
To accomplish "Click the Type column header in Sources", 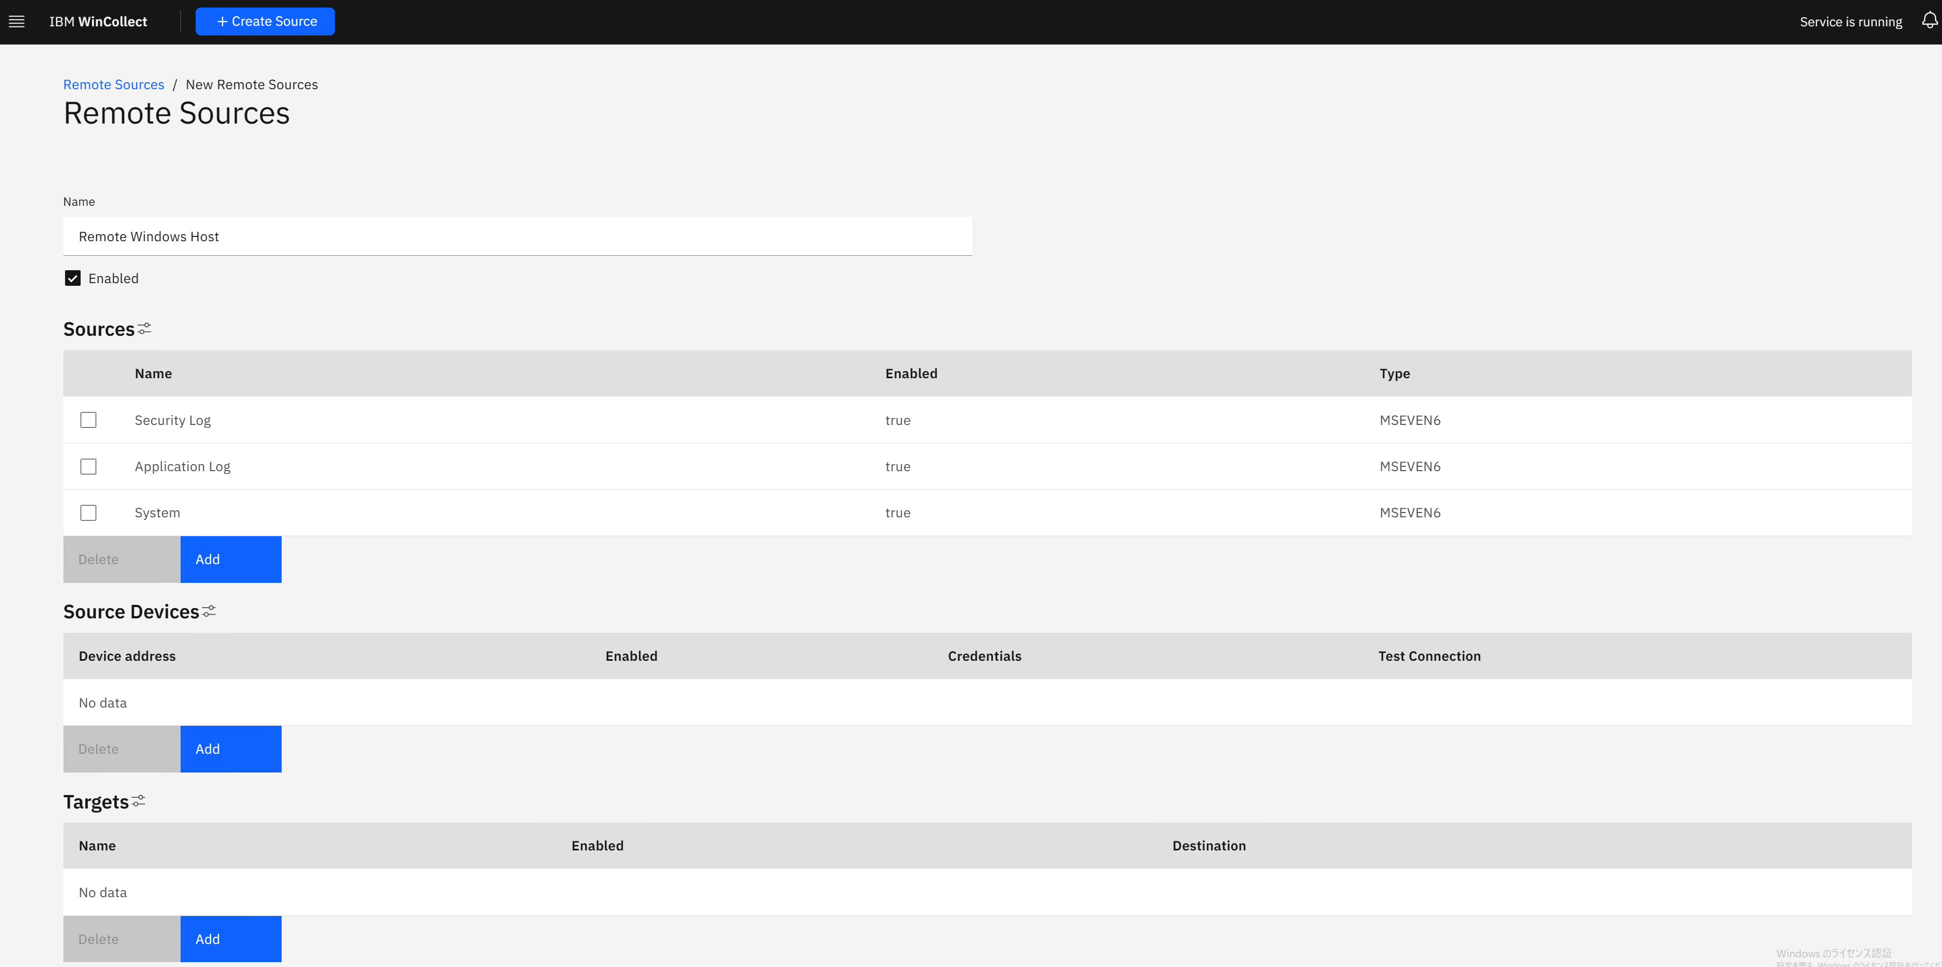I will coord(1394,373).
